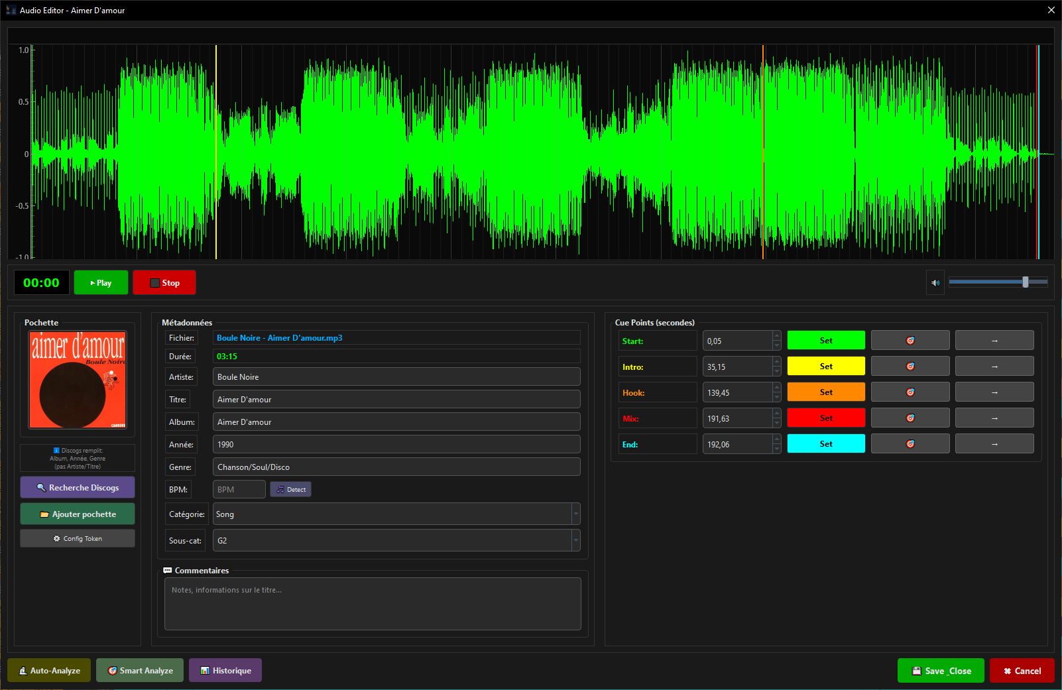Set the Mix cue point (red)
This screenshot has width=1062, height=690.
[x=825, y=418]
